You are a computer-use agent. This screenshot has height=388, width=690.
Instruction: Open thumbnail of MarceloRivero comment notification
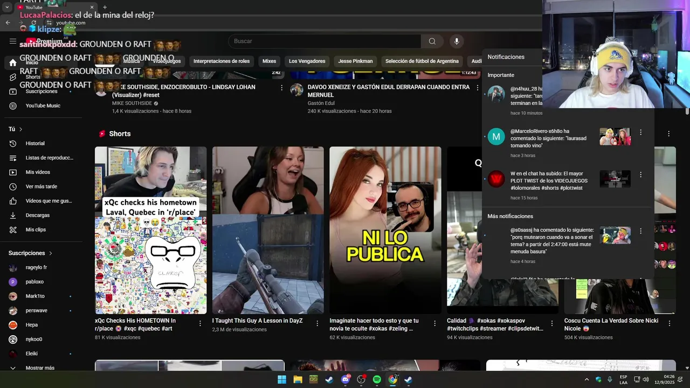click(615, 136)
